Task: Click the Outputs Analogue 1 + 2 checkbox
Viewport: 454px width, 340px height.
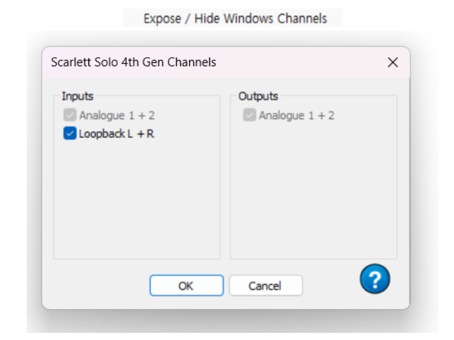Action: [249, 116]
